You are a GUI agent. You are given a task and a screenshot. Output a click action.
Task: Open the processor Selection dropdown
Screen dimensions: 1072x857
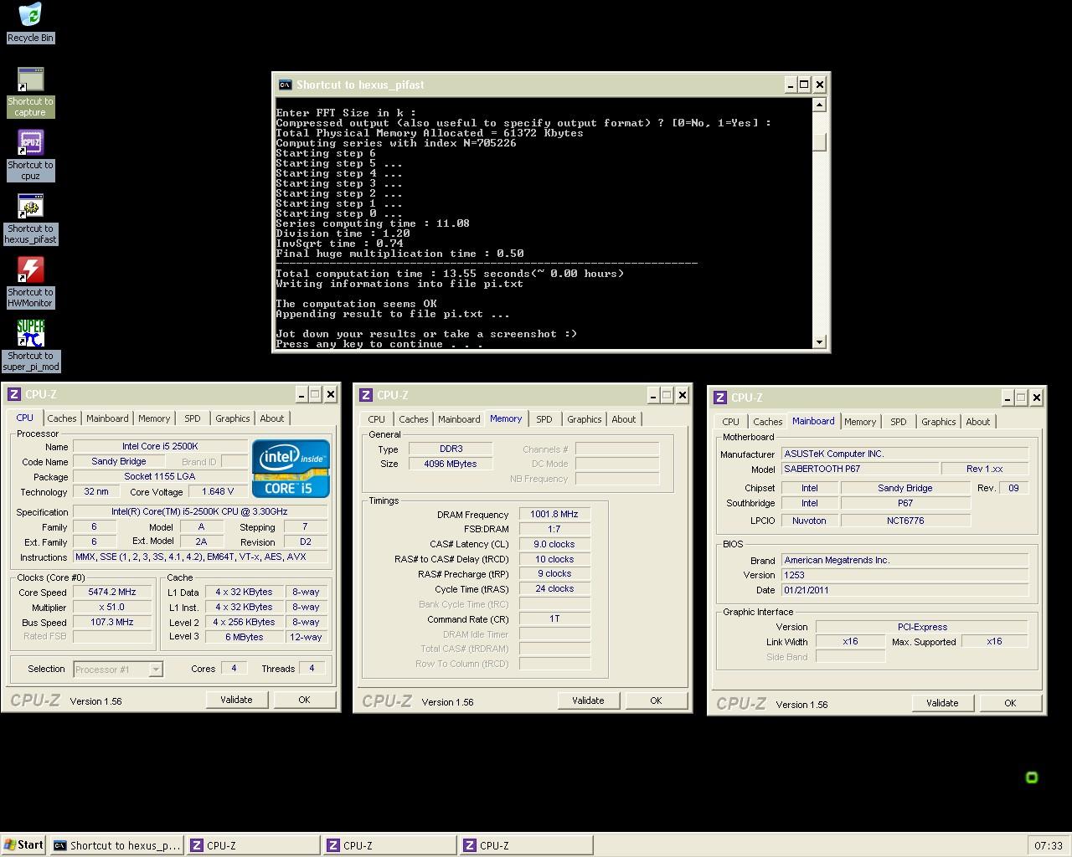(x=155, y=669)
